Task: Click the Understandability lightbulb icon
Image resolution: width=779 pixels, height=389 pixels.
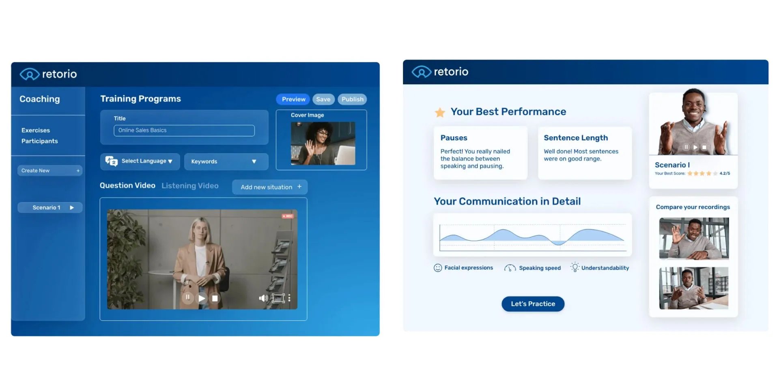Action: click(574, 267)
